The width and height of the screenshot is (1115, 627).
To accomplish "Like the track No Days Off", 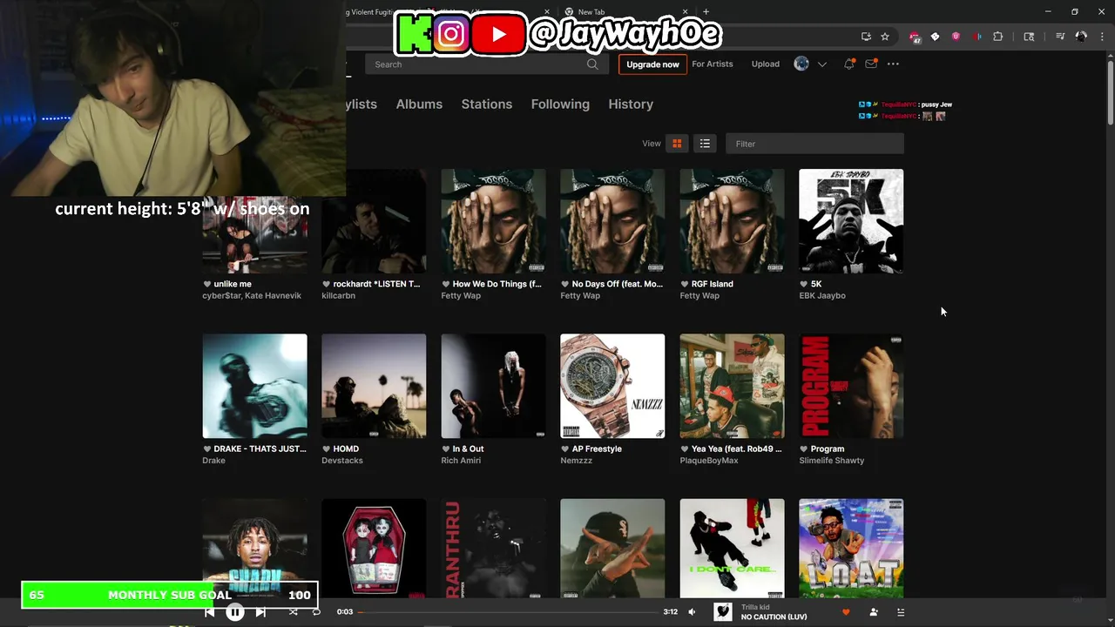I will pyautogui.click(x=565, y=284).
